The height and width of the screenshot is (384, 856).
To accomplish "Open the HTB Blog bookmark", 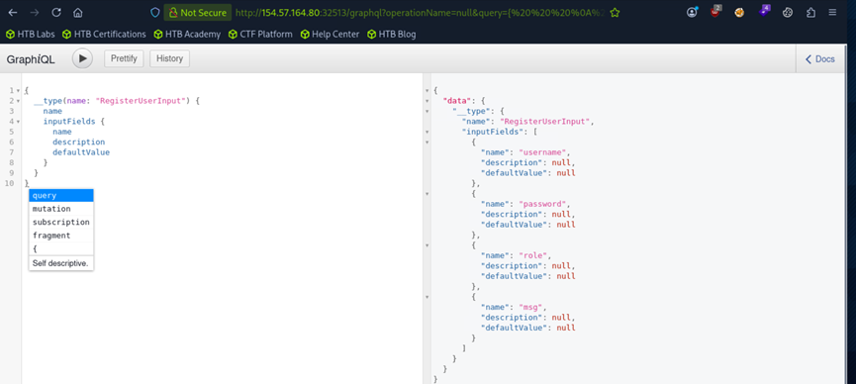I will click(x=392, y=34).
